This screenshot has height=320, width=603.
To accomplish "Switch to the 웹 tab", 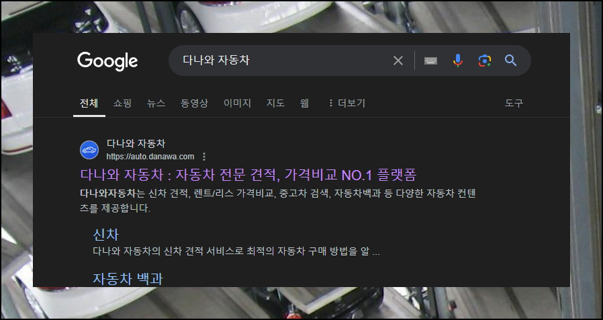I will pyautogui.click(x=304, y=104).
